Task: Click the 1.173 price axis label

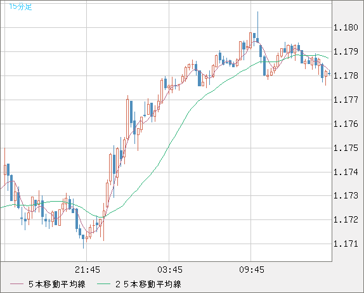Action: (346, 196)
